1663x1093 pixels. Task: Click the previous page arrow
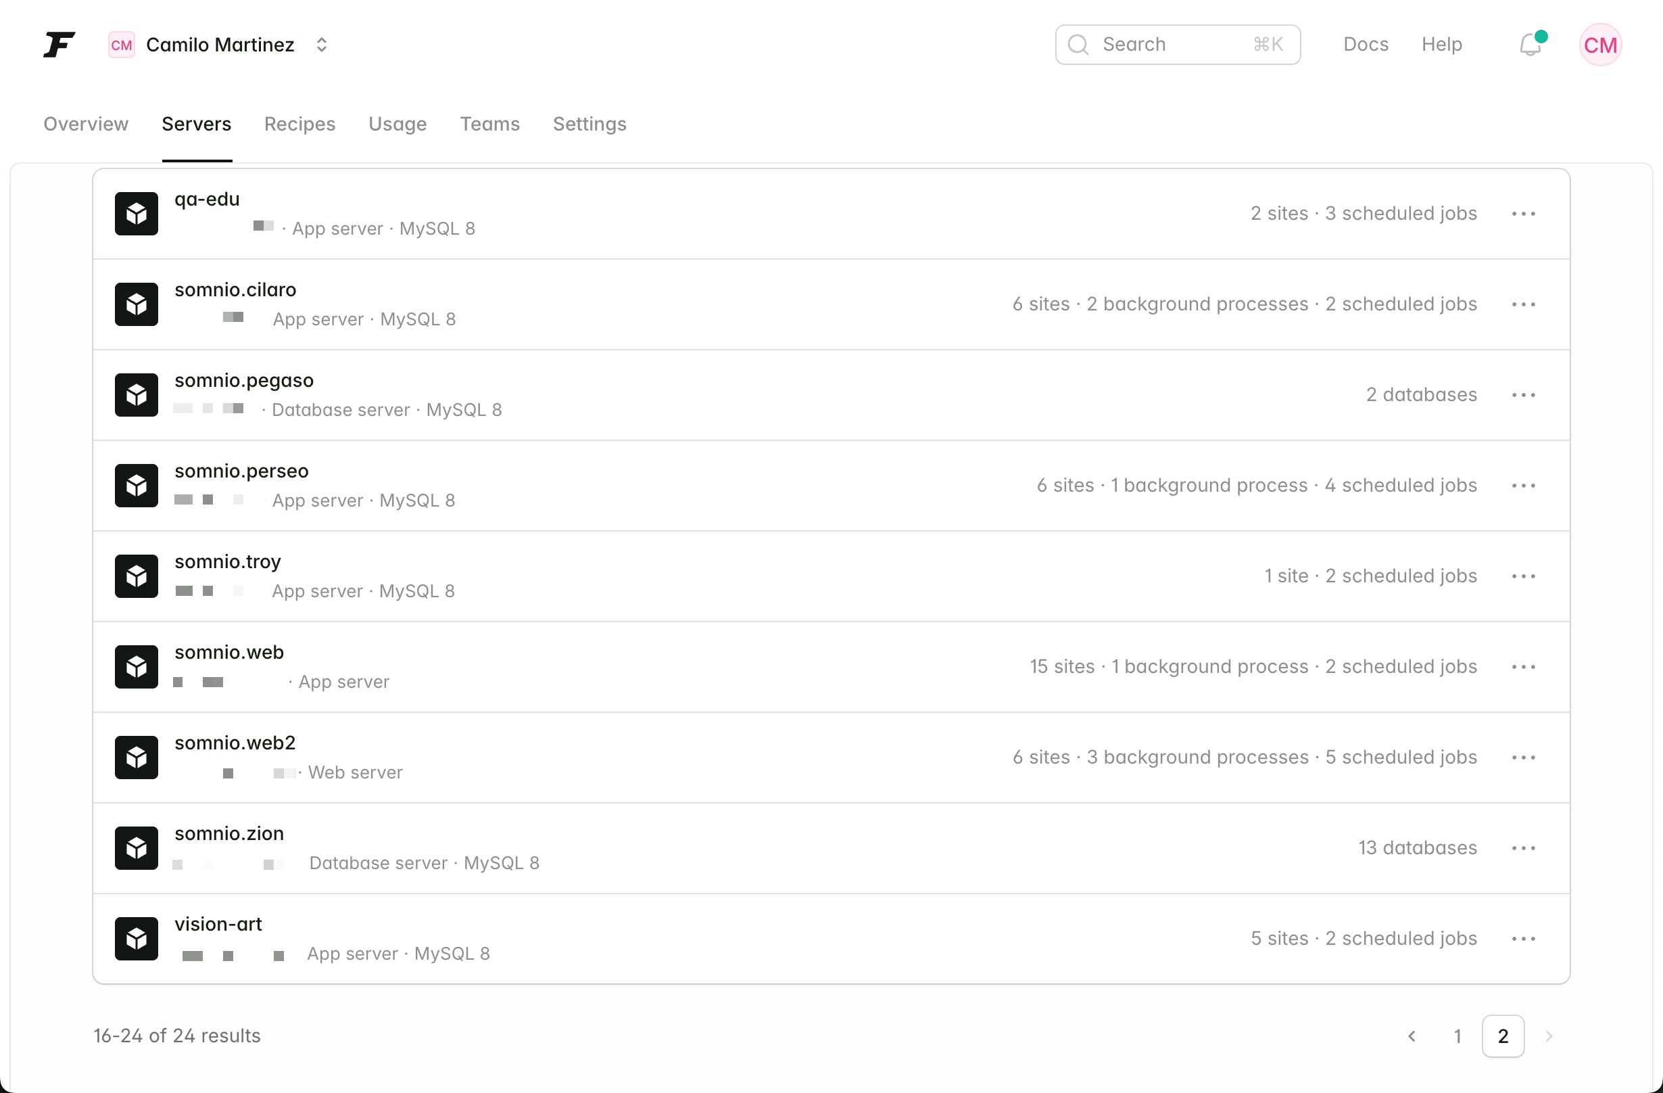(x=1412, y=1036)
